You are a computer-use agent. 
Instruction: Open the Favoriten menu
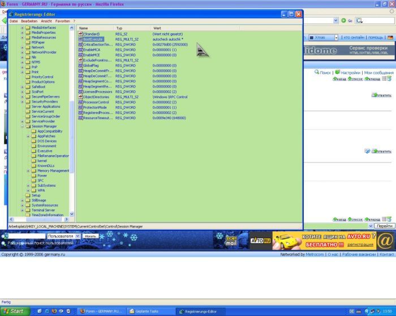point(62,21)
